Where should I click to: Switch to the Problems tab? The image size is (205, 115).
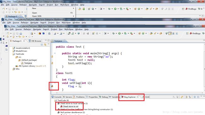pos(79,97)
